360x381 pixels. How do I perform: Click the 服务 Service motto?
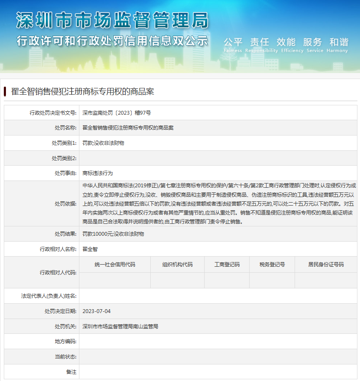(315, 45)
